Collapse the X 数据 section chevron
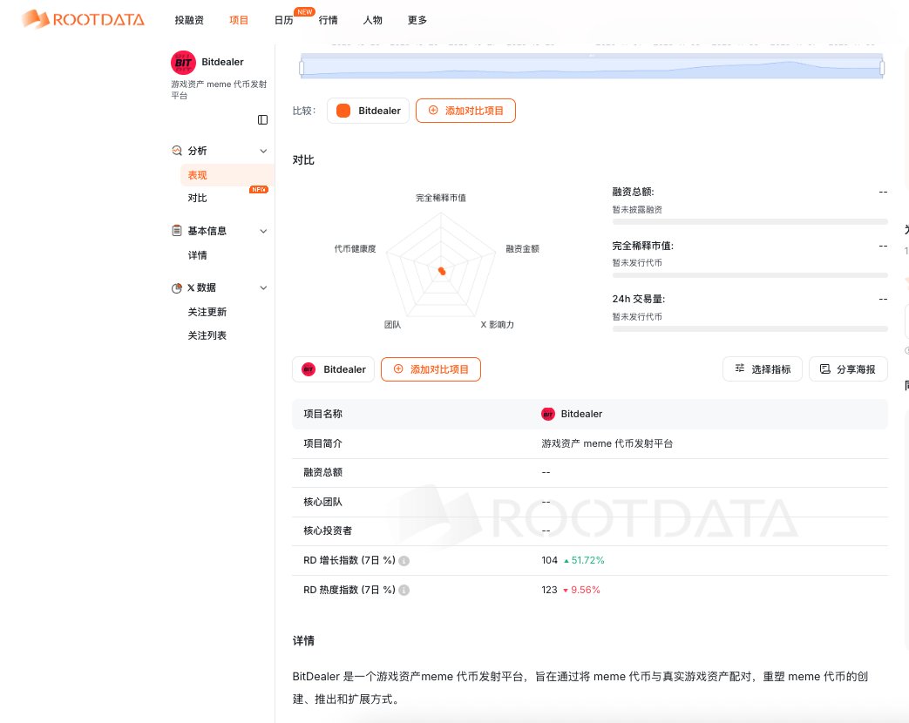Screen dimensions: 909x723 pos(263,287)
